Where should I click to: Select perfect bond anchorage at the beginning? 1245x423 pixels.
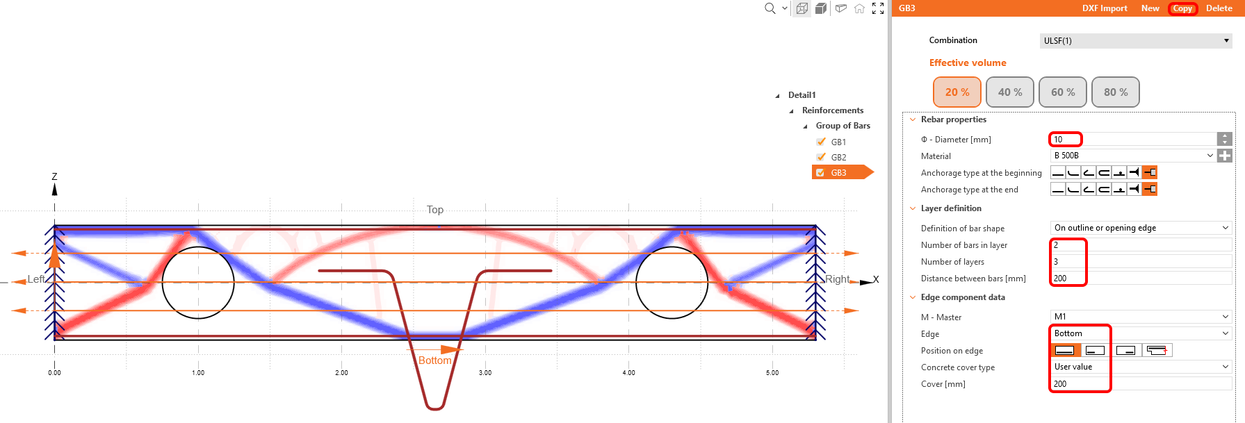point(1134,172)
